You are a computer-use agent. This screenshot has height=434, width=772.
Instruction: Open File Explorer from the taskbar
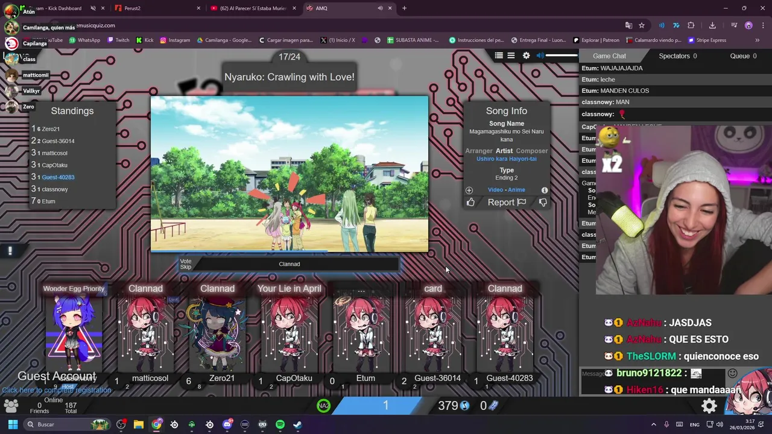pos(139,424)
